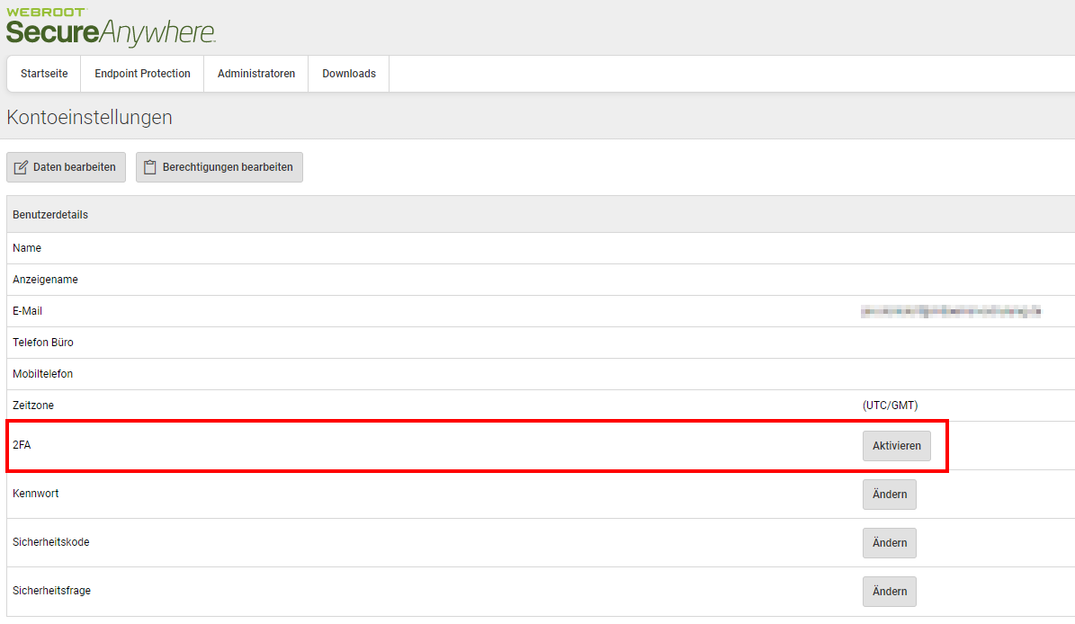Click the Berechtigungen bearbeiten button
The image size is (1075, 624).
coord(219,167)
